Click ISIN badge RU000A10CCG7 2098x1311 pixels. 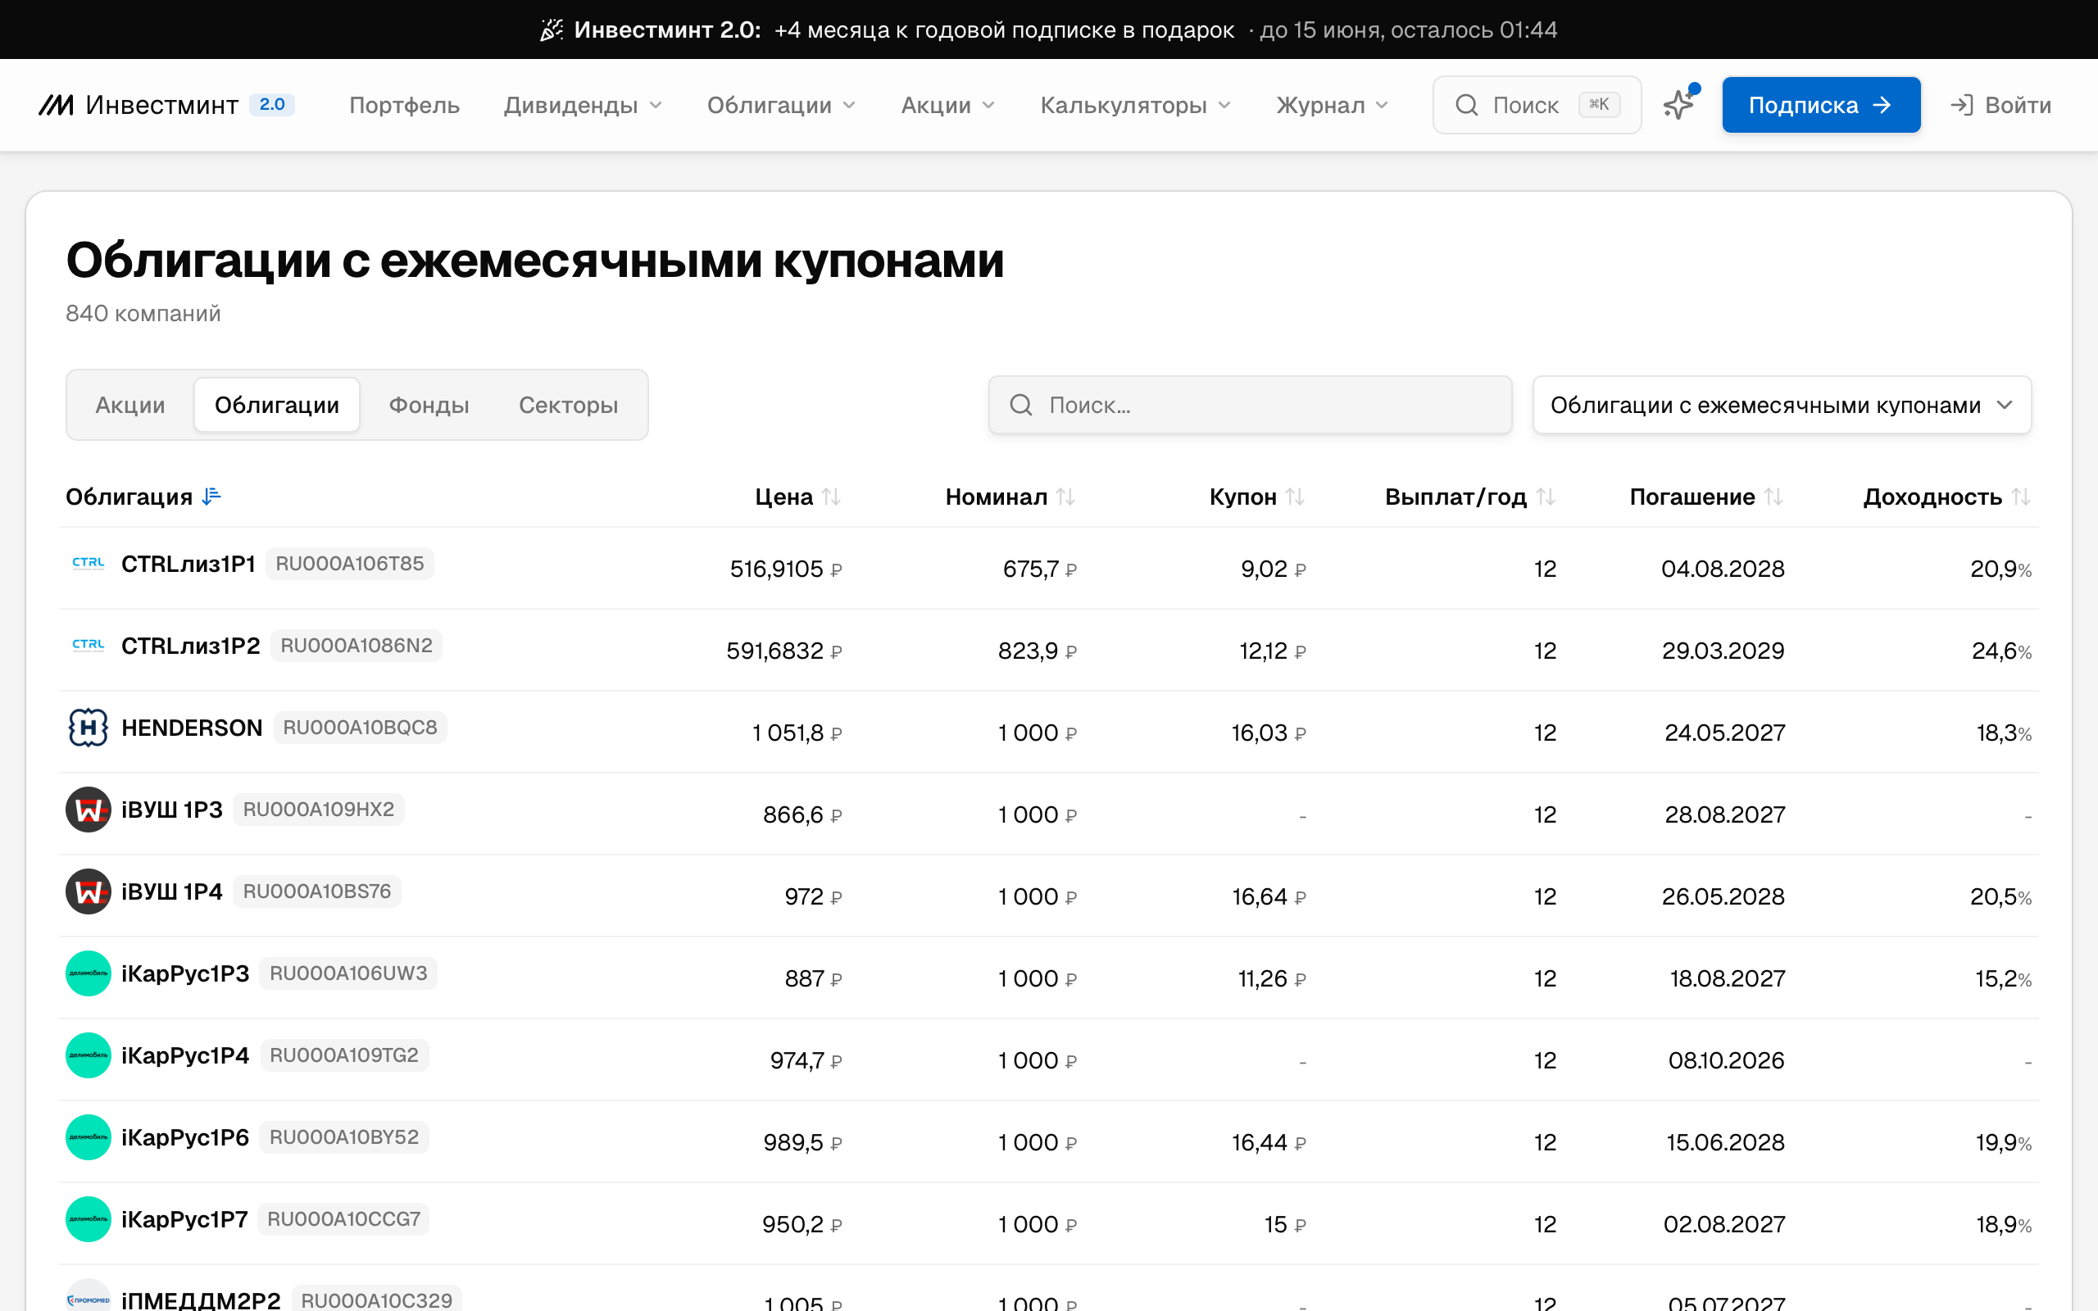pyautogui.click(x=344, y=1219)
